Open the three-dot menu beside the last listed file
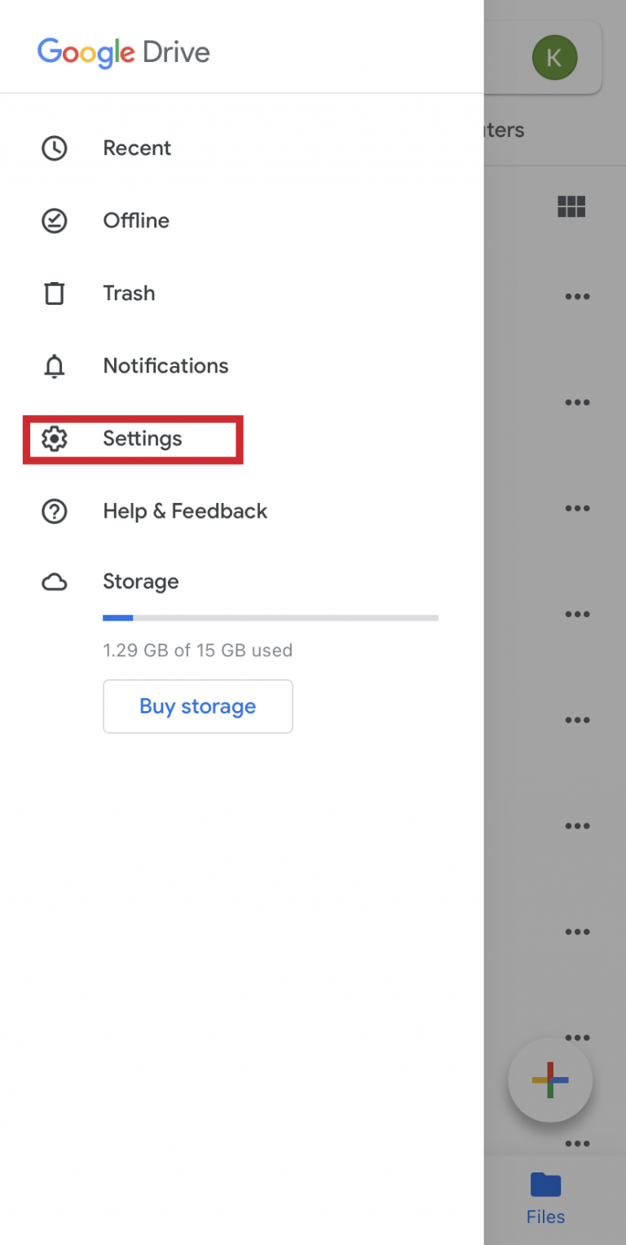The width and height of the screenshot is (626, 1245). 578,1143
